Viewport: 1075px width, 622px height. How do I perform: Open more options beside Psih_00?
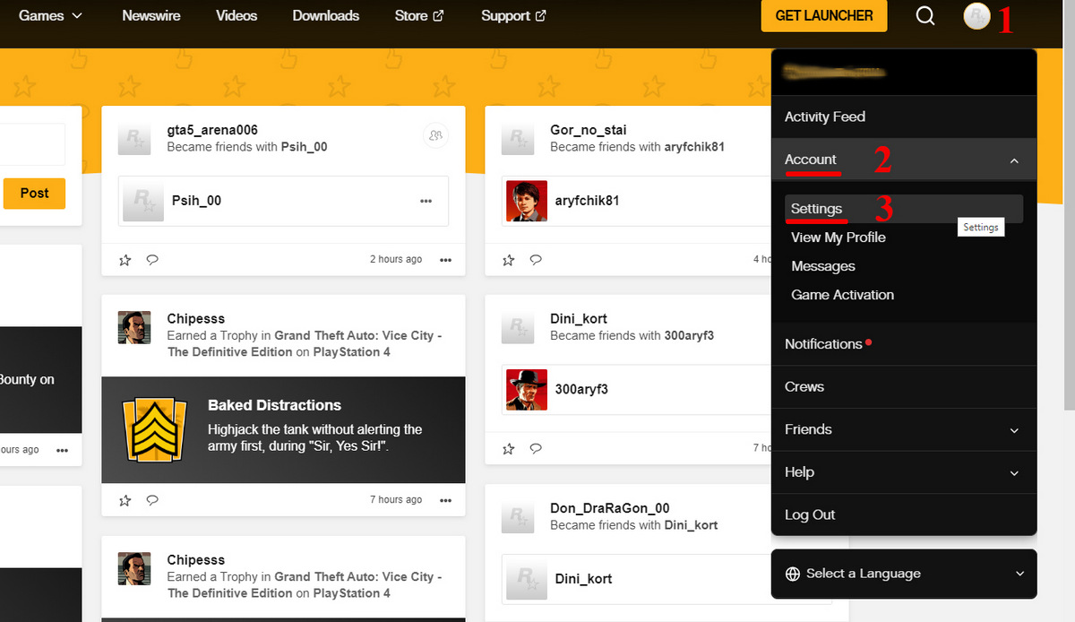(x=426, y=201)
